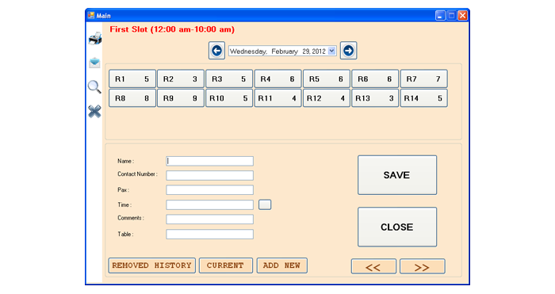Select table R14
Image resolution: width=555 pixels, height=294 pixels.
point(423,98)
